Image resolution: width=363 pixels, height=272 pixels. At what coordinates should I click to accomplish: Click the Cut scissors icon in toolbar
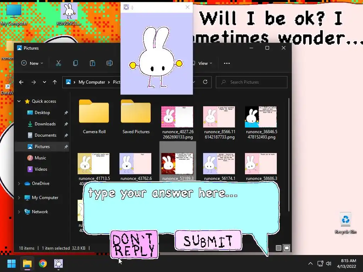click(58, 63)
